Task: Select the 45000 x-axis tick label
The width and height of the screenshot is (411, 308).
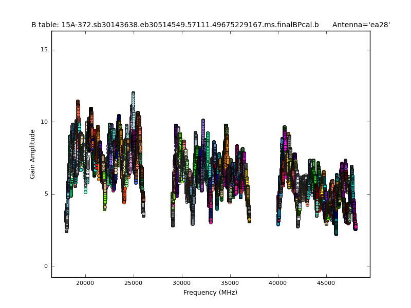Action: pos(326,282)
